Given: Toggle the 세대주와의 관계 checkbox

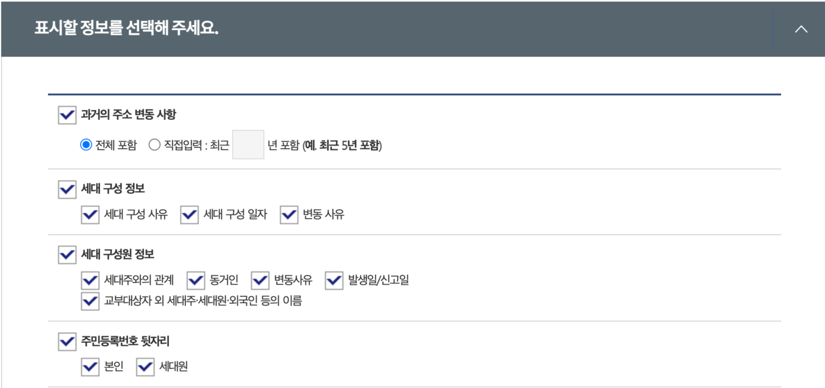Looking at the screenshot, I should (90, 280).
